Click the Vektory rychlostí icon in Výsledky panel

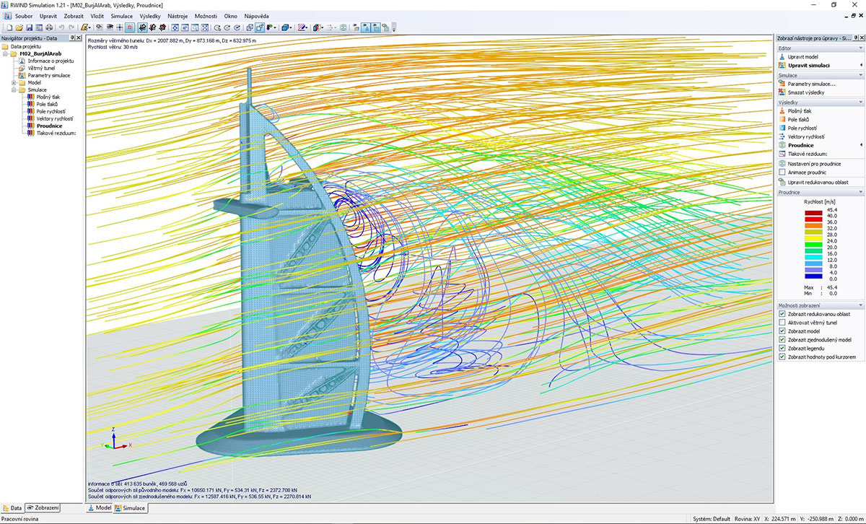pyautogui.click(x=782, y=136)
